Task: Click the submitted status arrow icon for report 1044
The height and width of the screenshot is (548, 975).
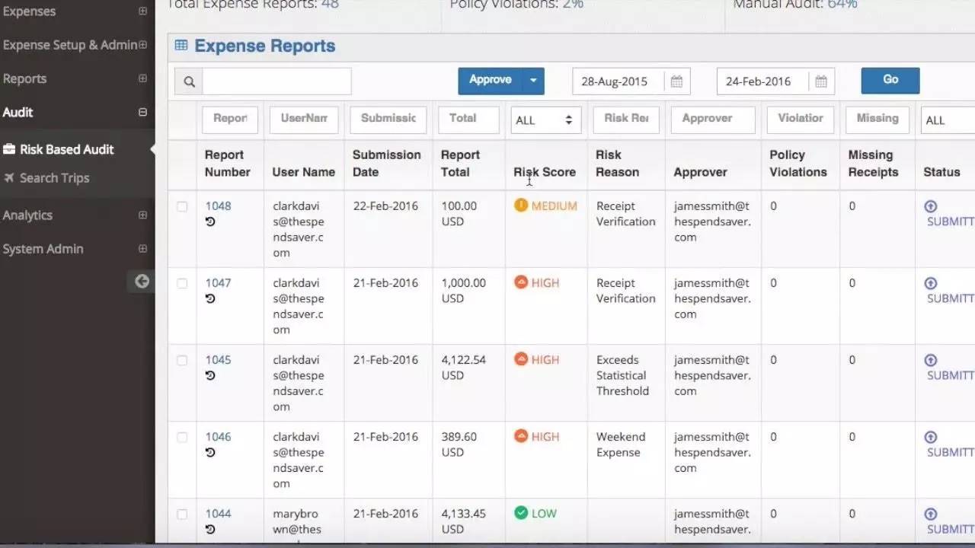Action: point(930,514)
